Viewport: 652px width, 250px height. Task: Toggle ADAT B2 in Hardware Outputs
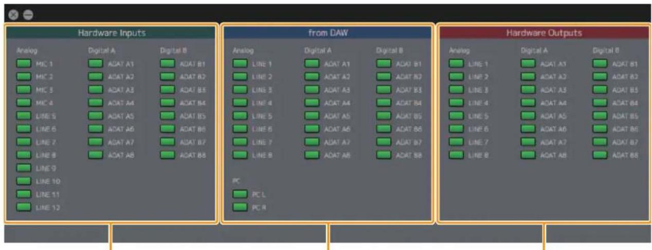point(601,77)
